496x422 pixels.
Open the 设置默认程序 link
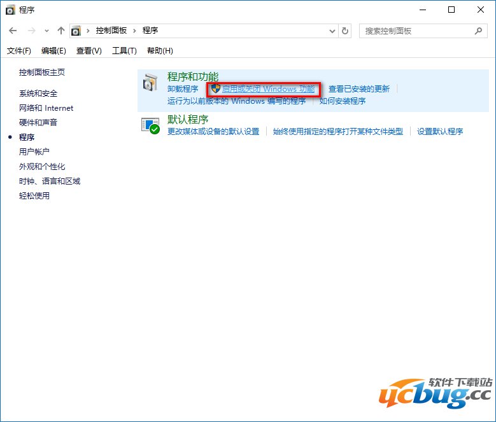pyautogui.click(x=440, y=132)
